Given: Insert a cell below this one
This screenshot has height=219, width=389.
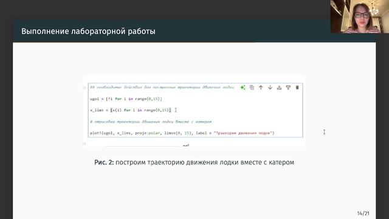Looking at the screenshot, I should coord(288,88).
